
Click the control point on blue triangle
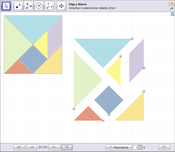[x=132, y=39]
